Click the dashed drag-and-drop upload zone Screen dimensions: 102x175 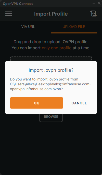click(x=51, y=59)
